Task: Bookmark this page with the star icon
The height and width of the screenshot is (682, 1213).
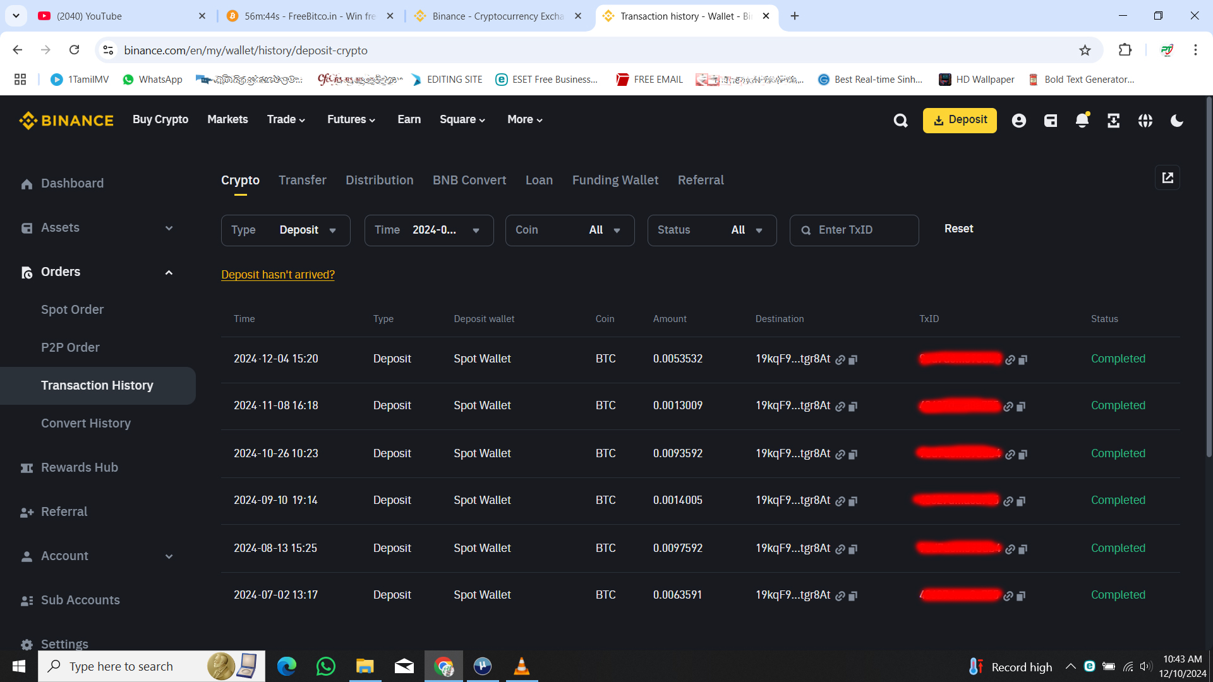Action: (1085, 51)
